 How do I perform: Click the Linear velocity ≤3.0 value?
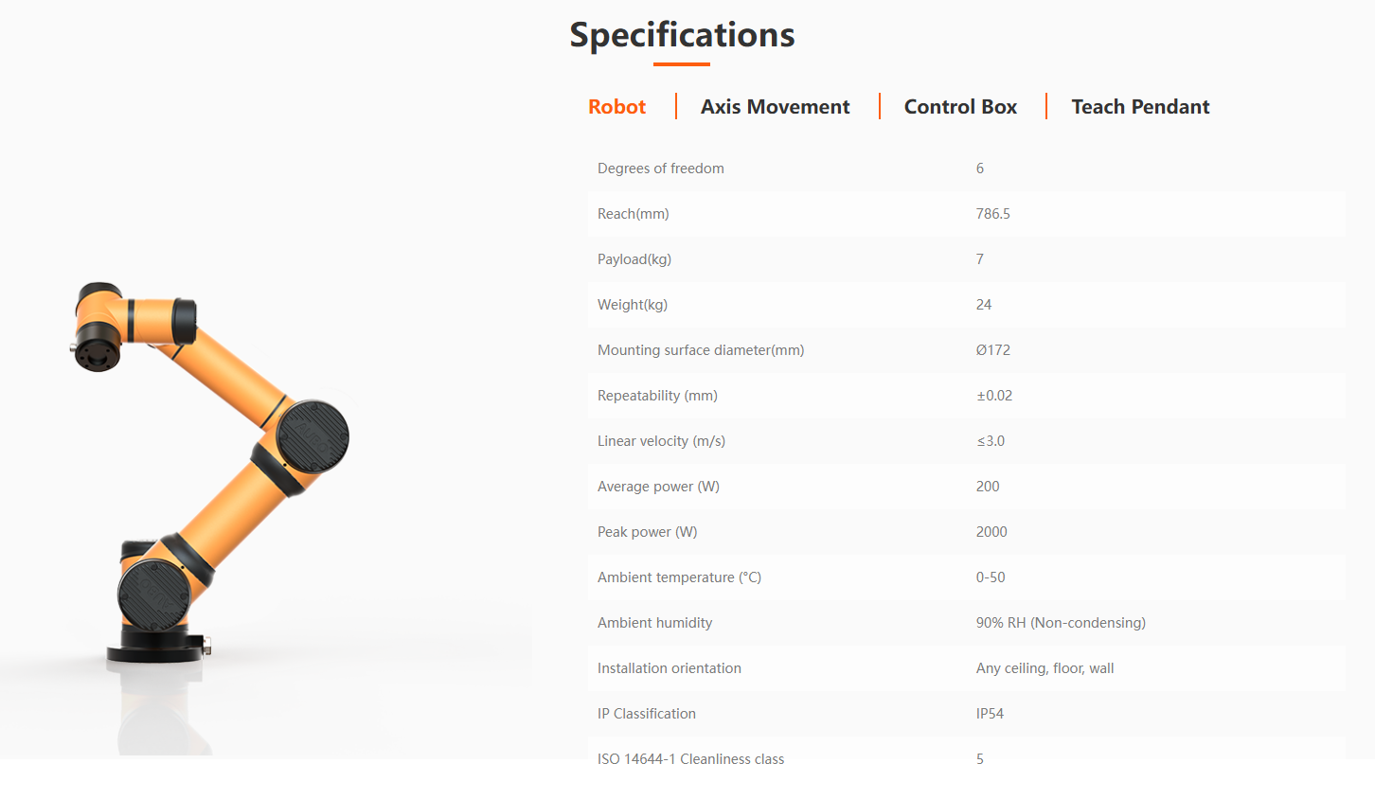point(991,441)
